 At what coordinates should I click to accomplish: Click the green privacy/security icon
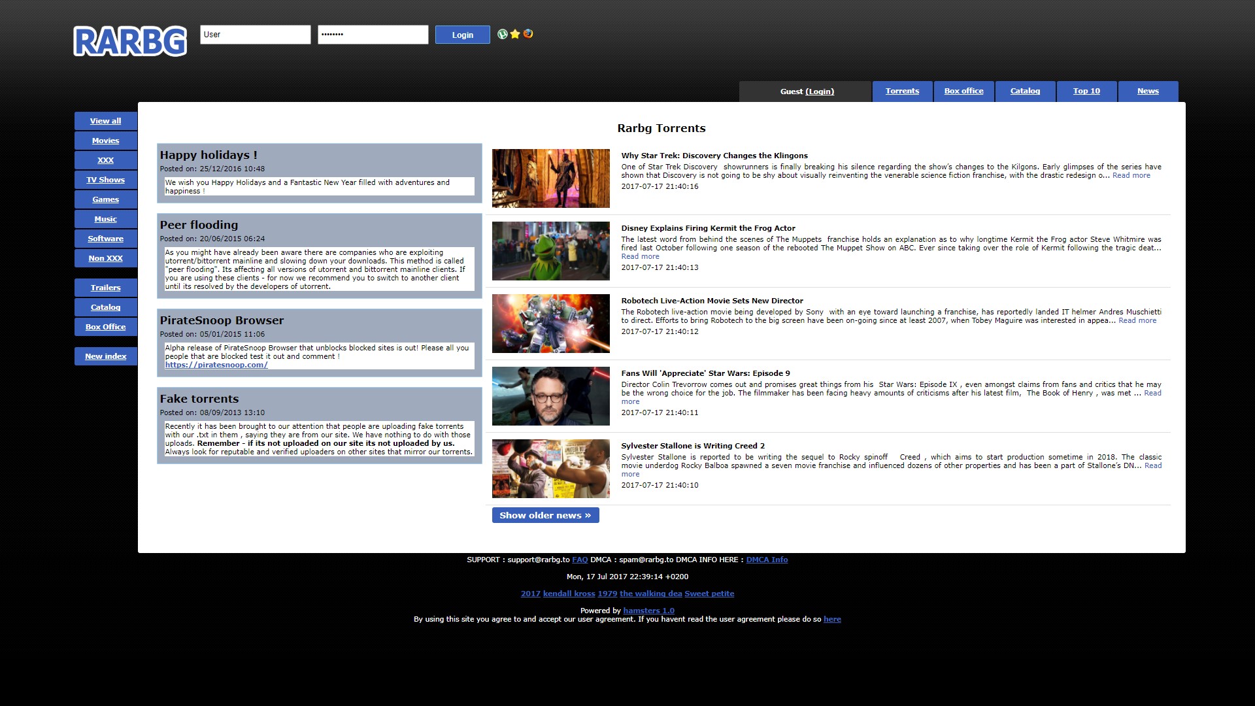pyautogui.click(x=501, y=35)
